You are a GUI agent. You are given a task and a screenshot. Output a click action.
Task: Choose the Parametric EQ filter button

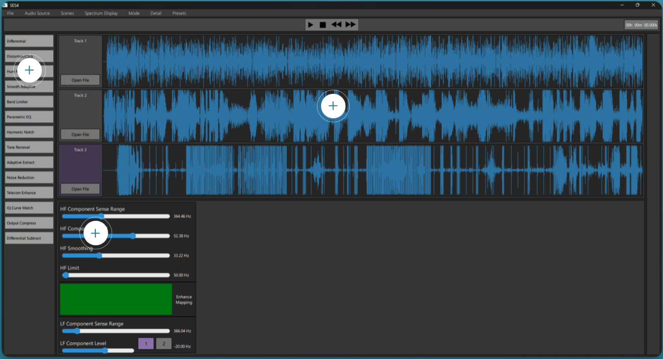click(29, 117)
